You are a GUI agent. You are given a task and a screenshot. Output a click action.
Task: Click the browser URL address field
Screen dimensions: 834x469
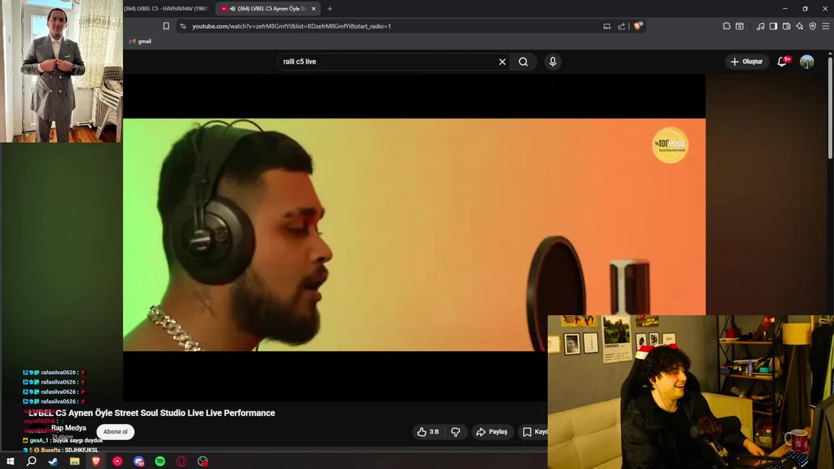pos(394,26)
